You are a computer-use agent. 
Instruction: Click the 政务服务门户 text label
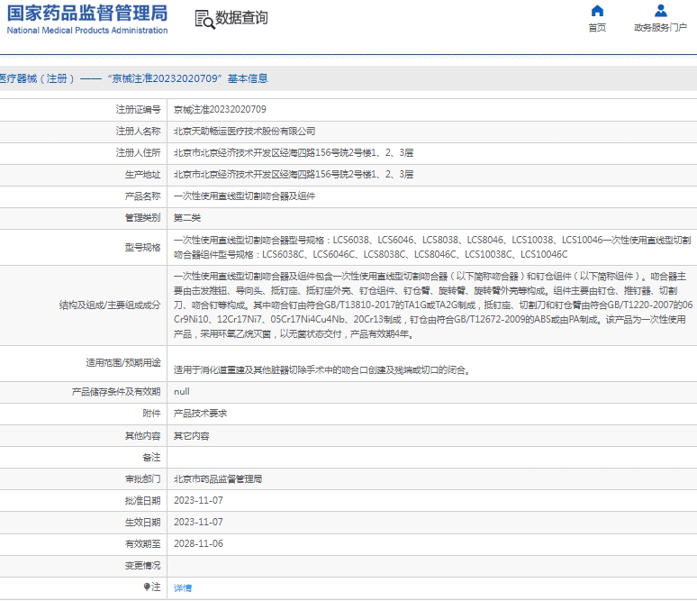(661, 28)
